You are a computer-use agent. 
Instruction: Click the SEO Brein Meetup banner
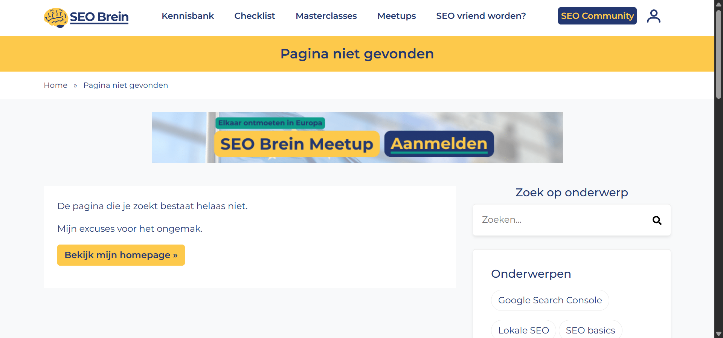(x=296, y=144)
